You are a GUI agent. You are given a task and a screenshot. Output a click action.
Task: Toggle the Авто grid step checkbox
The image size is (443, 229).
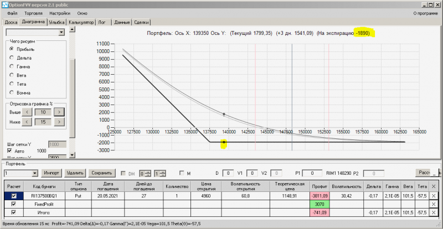(9, 150)
